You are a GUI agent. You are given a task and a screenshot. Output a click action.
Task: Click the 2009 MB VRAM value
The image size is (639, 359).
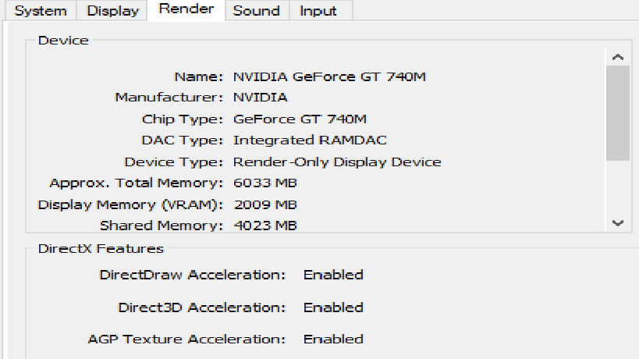(x=265, y=204)
